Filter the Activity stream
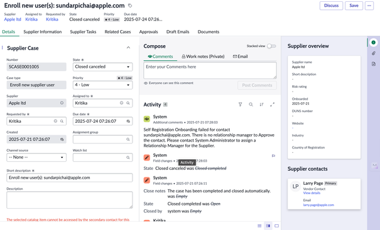 [x=240, y=105]
